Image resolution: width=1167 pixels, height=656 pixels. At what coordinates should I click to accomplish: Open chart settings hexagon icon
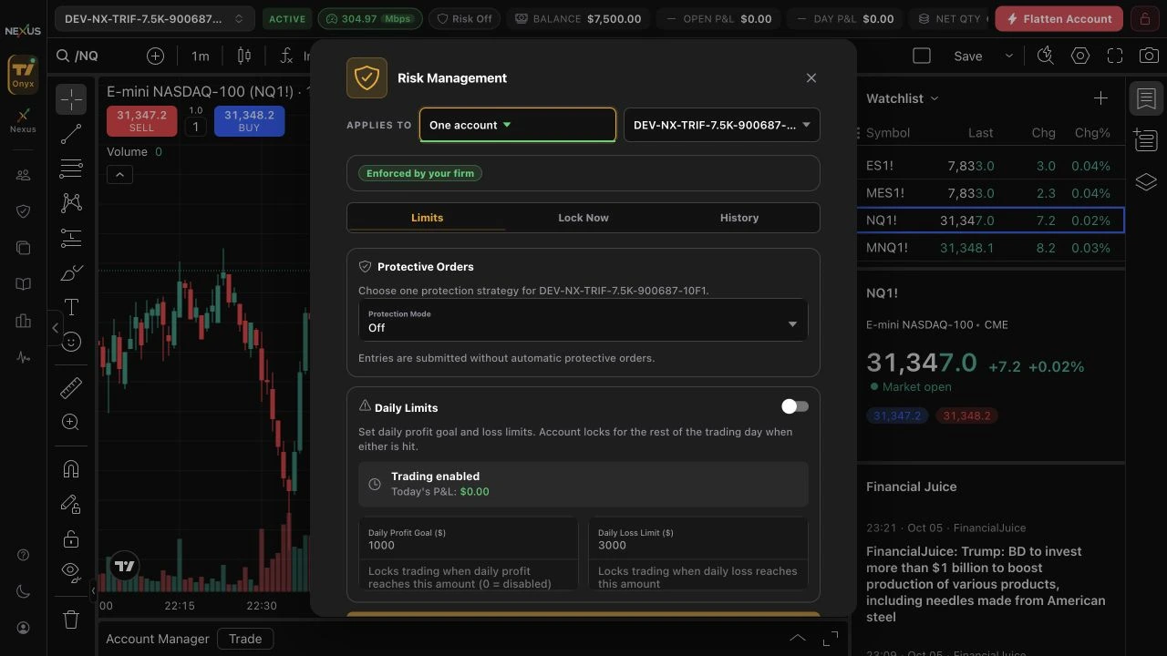coord(1080,56)
